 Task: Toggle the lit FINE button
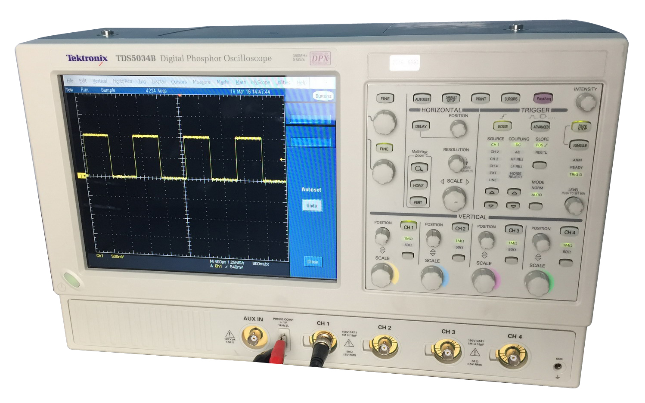tap(384, 149)
